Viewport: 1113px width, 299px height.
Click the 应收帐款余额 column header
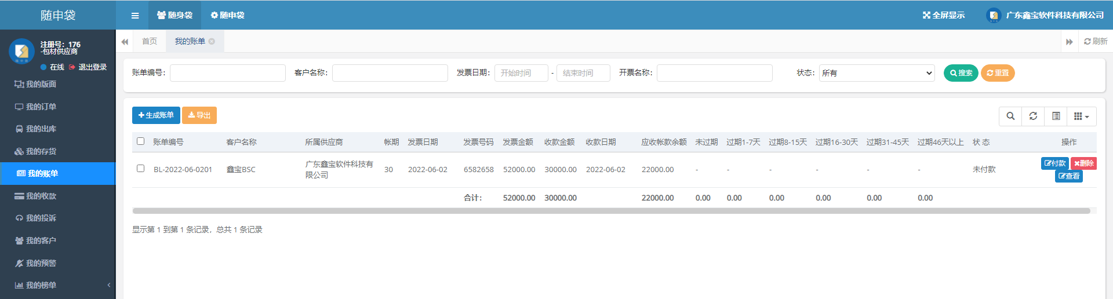664,142
